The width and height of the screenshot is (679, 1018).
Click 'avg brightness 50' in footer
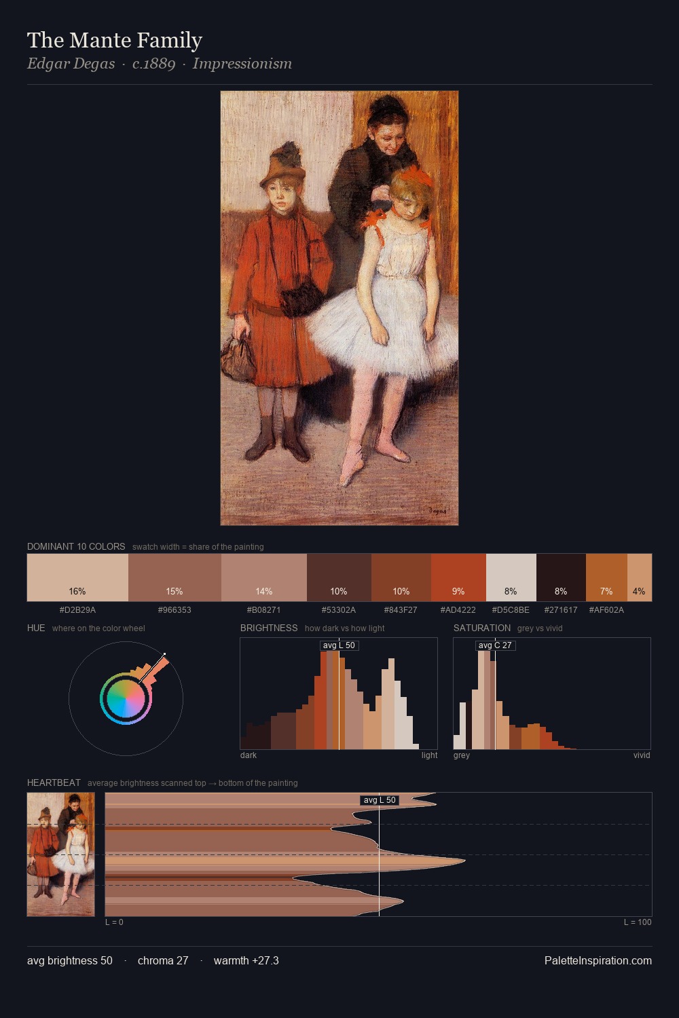coord(70,960)
